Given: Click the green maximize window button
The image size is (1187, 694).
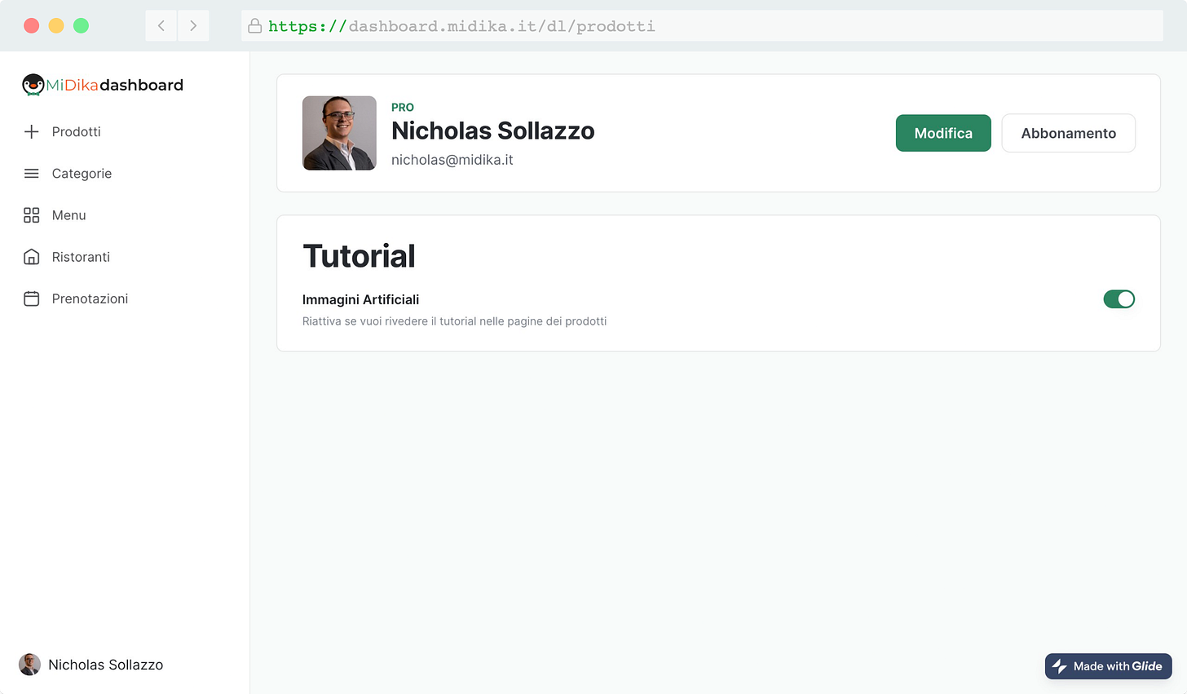Looking at the screenshot, I should 81,25.
